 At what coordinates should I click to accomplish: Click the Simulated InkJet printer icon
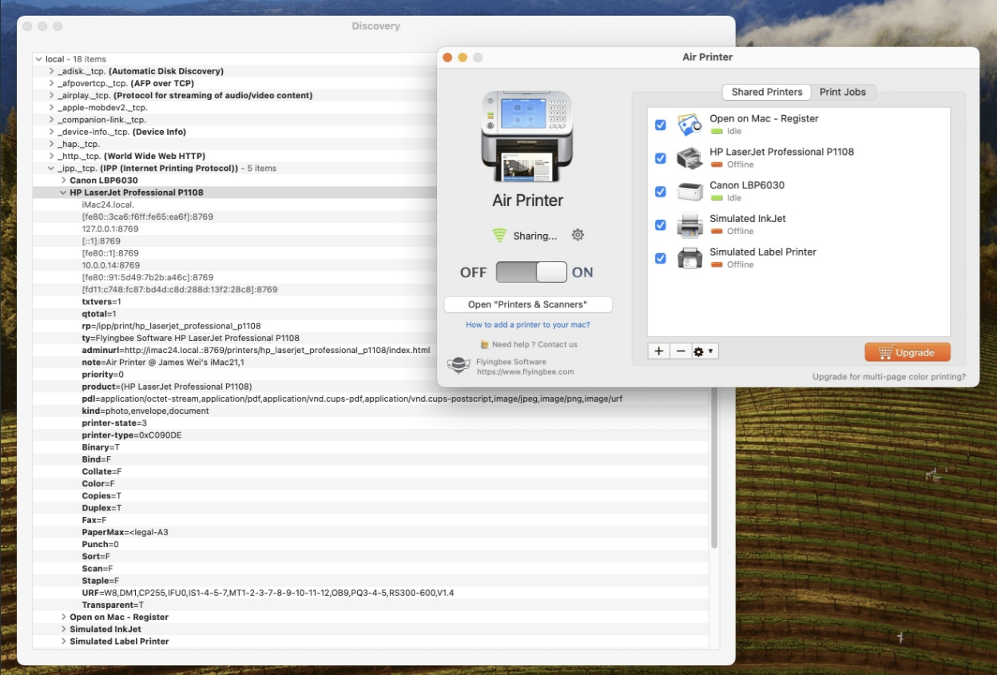click(x=689, y=225)
